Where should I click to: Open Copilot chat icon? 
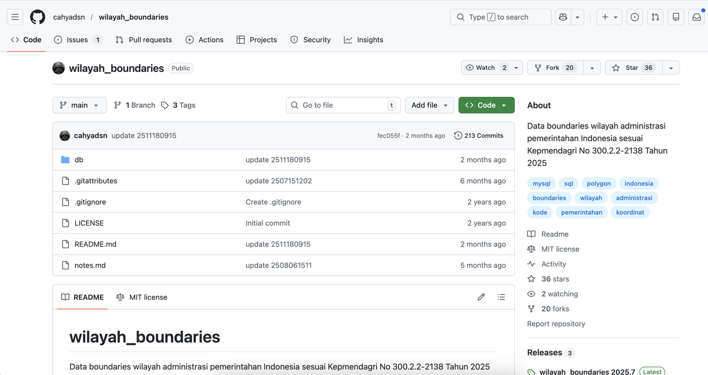[x=563, y=17]
